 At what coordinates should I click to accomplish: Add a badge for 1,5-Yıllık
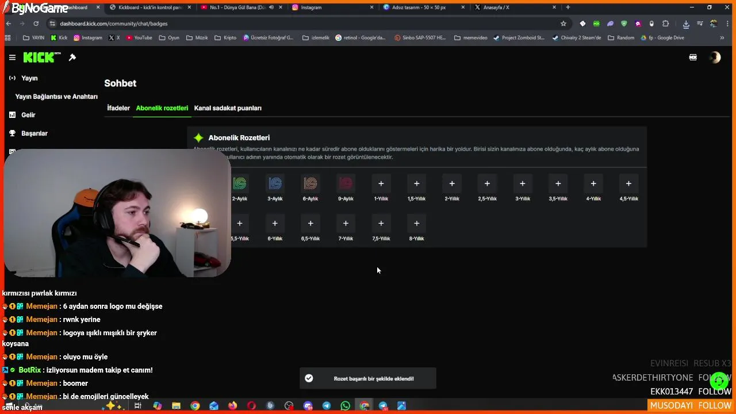click(416, 183)
